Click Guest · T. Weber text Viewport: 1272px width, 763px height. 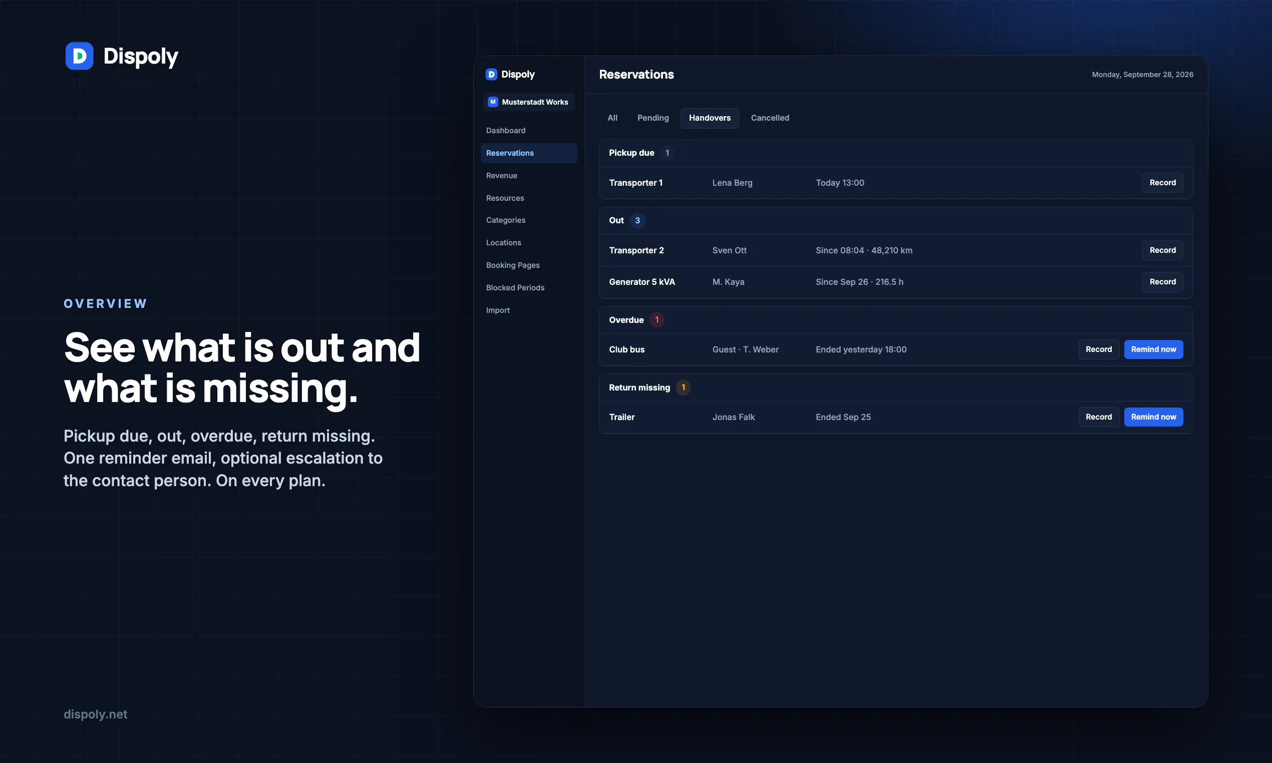(x=745, y=349)
